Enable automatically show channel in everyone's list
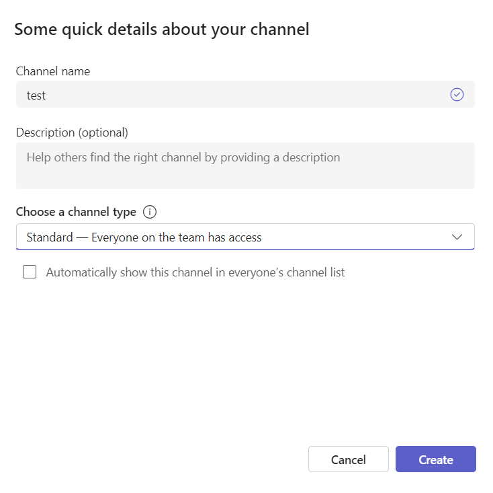 pyautogui.click(x=30, y=272)
